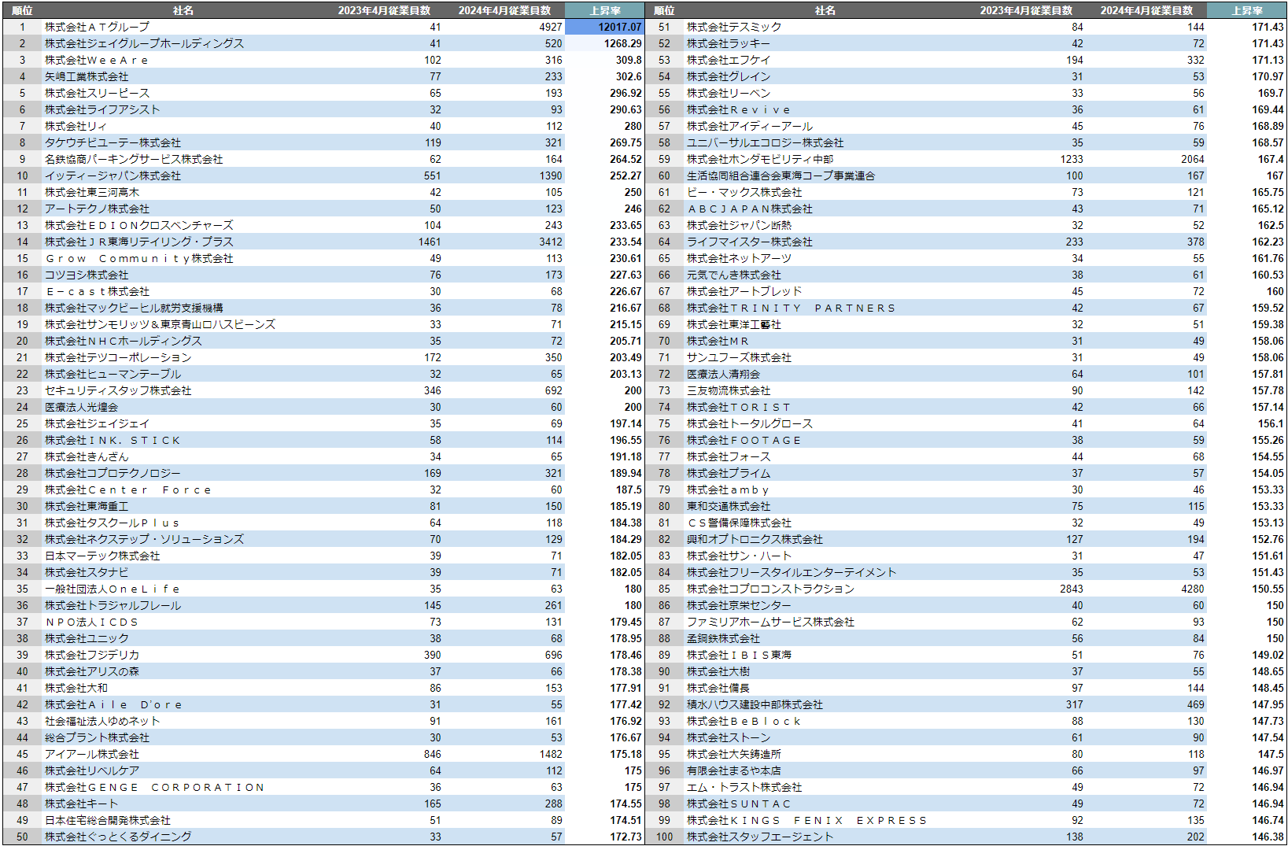The image size is (1288, 846).
Task: Select the name 興和オプトロニクス株式会社
Action: pos(755,539)
